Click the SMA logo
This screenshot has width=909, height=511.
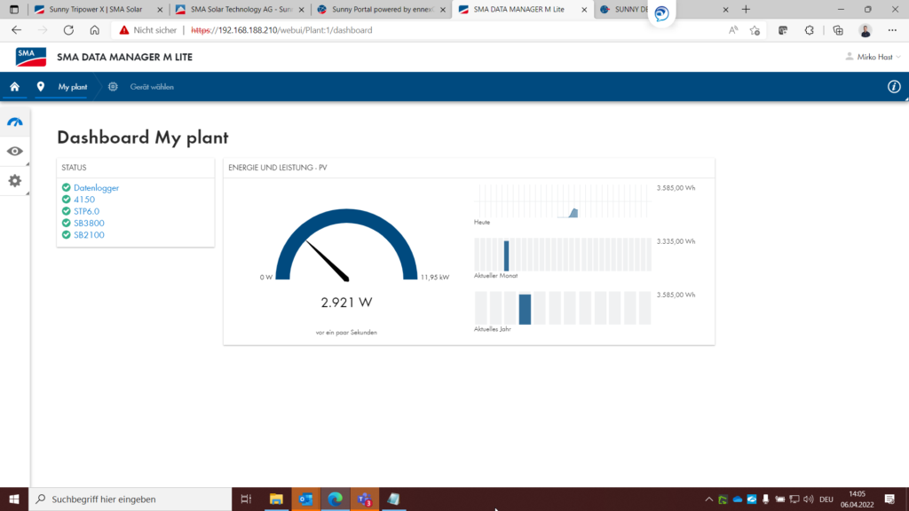pos(30,57)
